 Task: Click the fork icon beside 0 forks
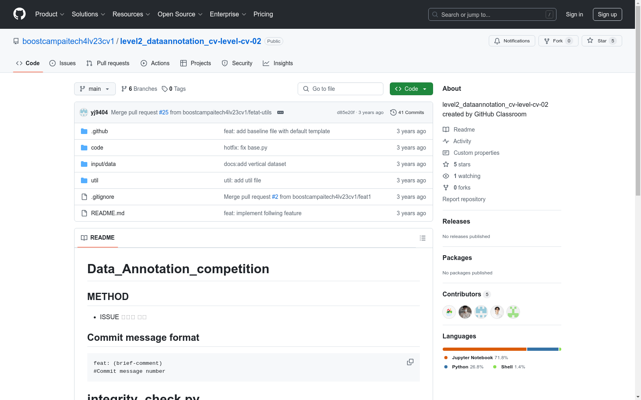click(x=446, y=188)
